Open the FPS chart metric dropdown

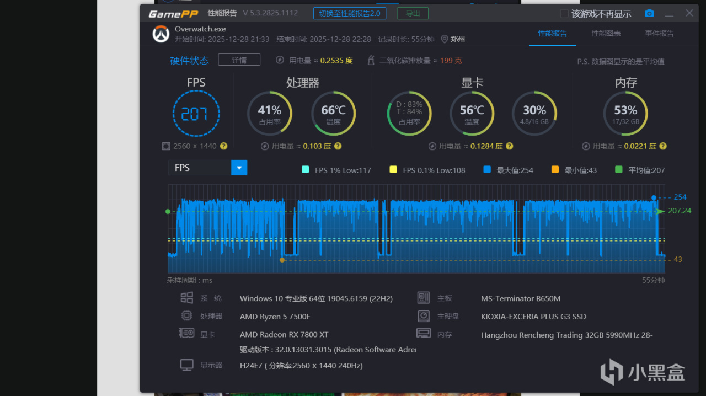[x=239, y=168]
